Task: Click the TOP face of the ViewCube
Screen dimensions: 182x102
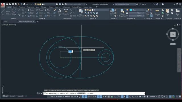Action: click(173, 34)
